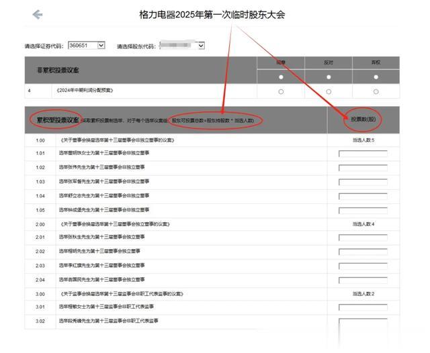Click the 请选择证券代码 label
The image size is (430, 353).
[44, 46]
